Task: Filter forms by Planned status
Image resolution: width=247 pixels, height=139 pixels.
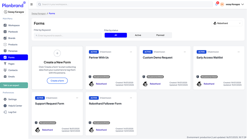Action: (x=160, y=35)
